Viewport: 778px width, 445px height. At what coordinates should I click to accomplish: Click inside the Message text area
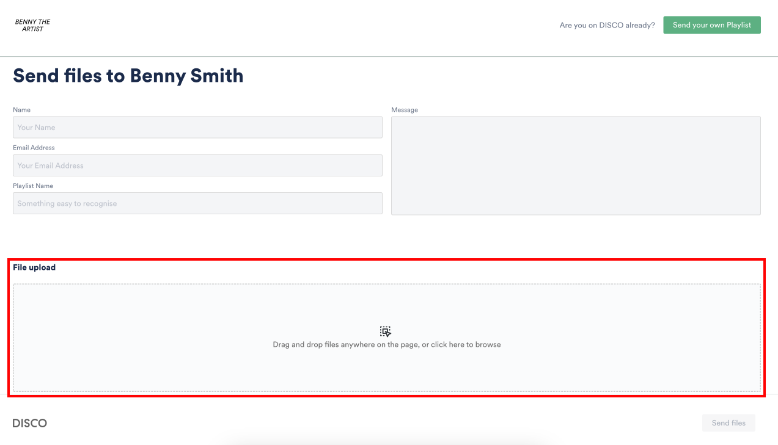576,165
